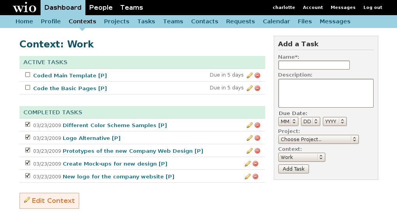397x213 pixels.
Task: Edit New logo for the company website
Action: point(248,177)
